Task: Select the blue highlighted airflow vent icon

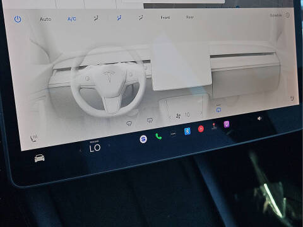Action: pyautogui.click(x=119, y=18)
